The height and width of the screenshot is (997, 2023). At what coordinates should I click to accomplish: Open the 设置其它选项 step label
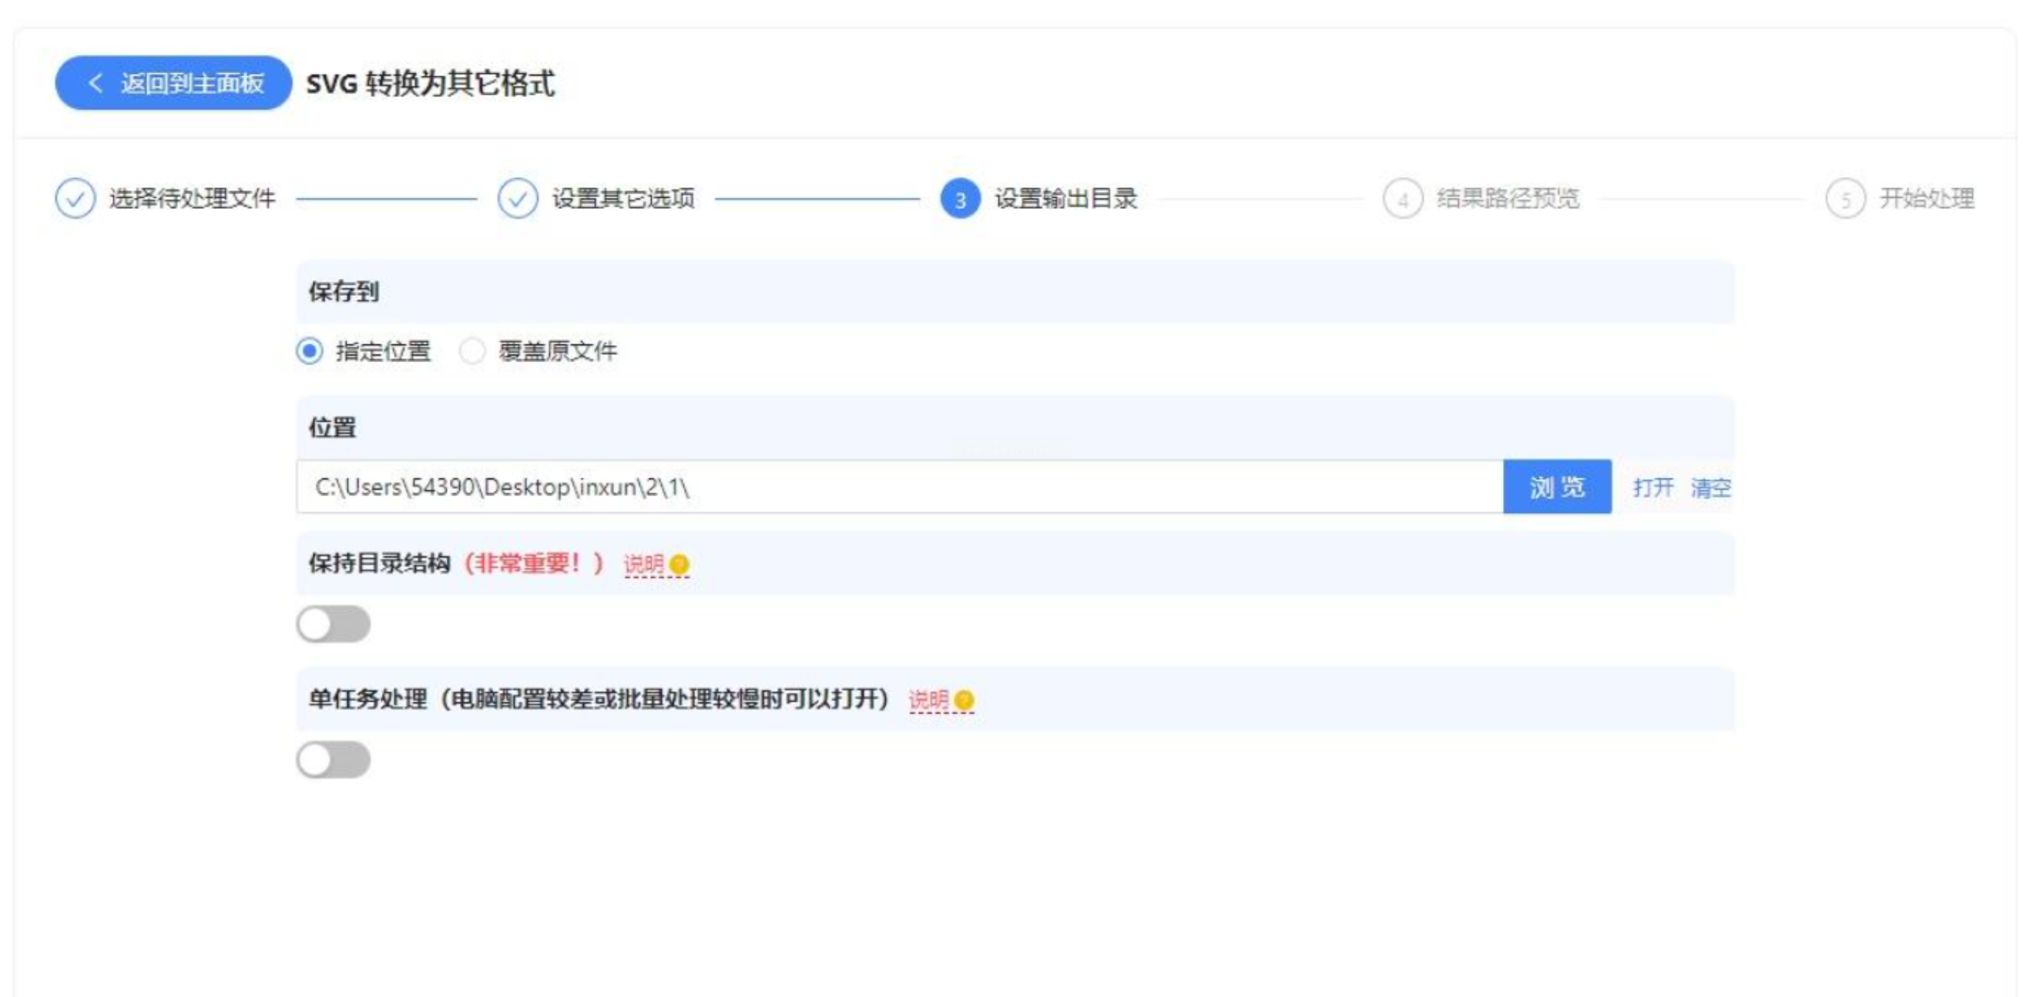point(622,199)
